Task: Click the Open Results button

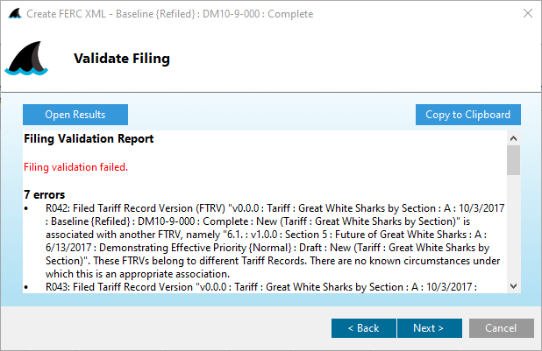Action: 75,115
